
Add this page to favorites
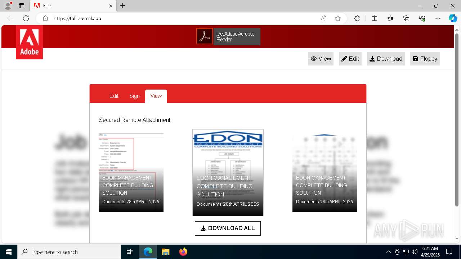coord(338,18)
